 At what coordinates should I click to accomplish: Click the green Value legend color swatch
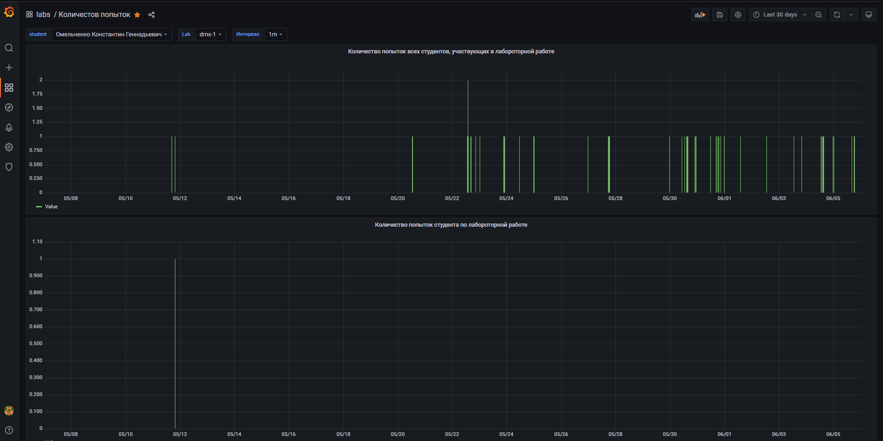point(39,206)
